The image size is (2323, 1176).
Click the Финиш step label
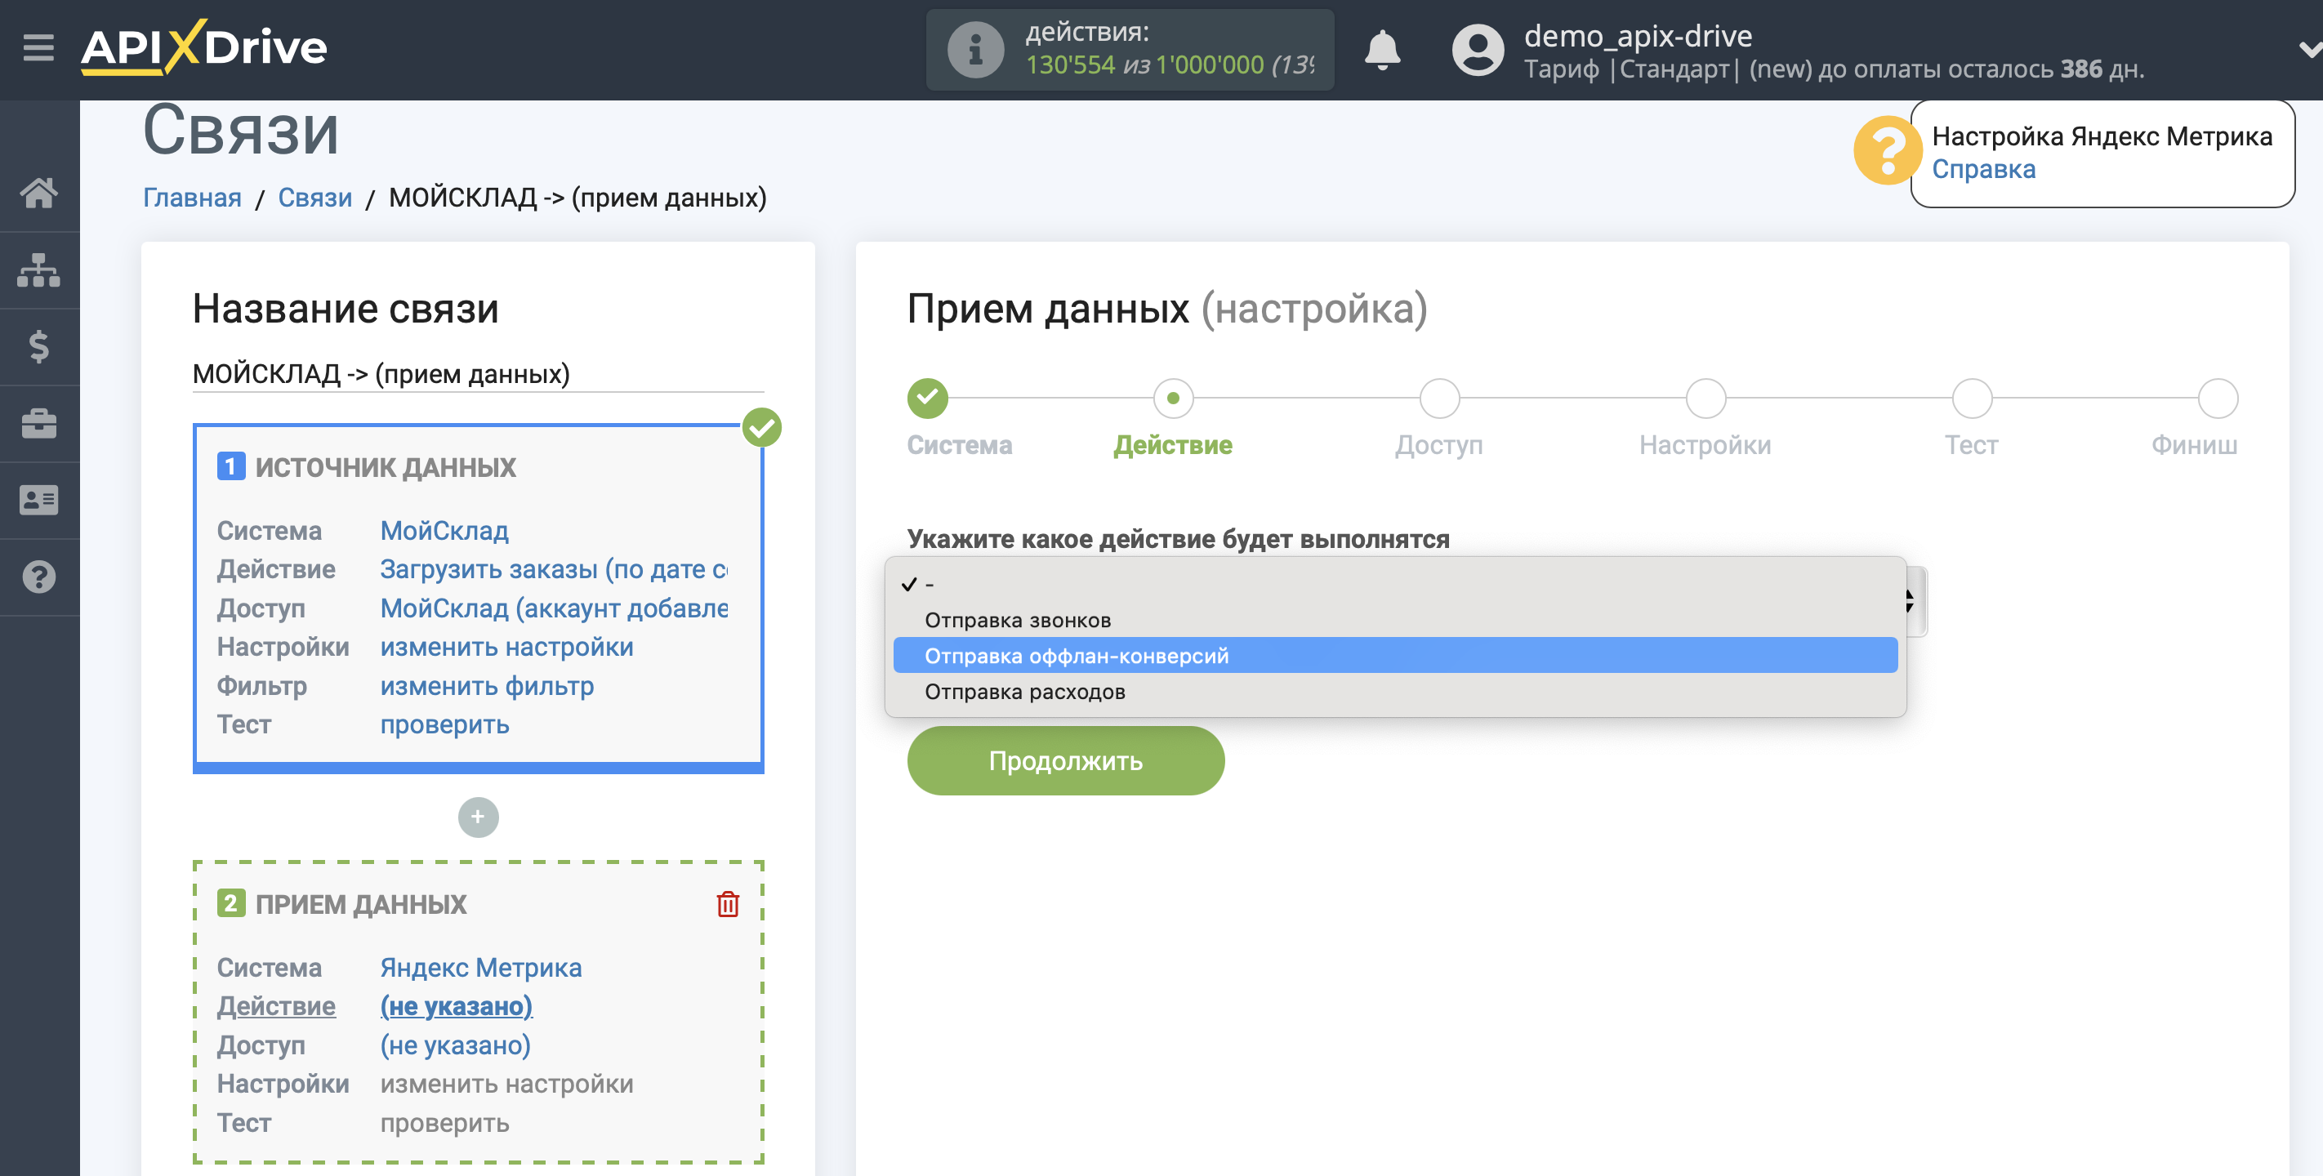[2194, 444]
